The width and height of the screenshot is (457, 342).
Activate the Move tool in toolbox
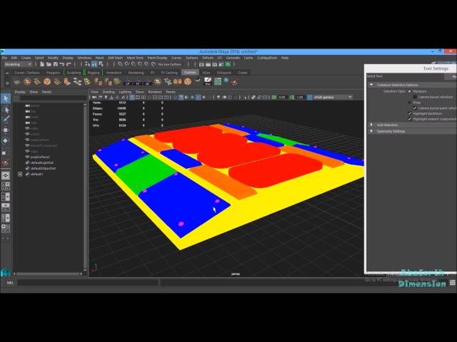click(x=6, y=130)
